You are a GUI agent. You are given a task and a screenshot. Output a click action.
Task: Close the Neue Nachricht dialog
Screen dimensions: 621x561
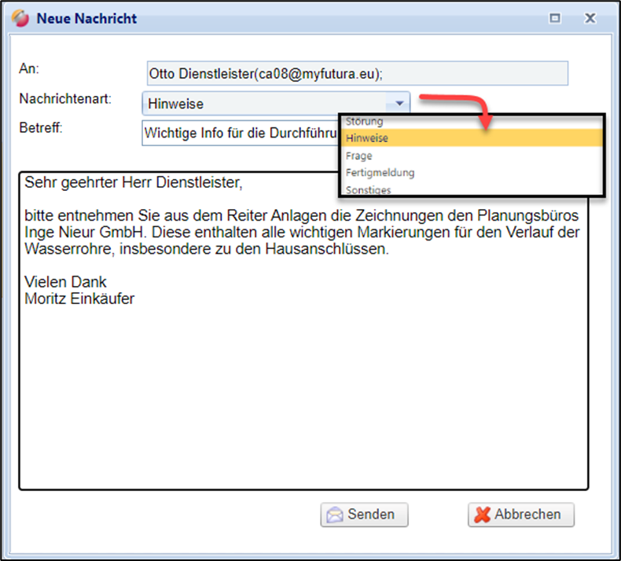pyautogui.click(x=590, y=18)
